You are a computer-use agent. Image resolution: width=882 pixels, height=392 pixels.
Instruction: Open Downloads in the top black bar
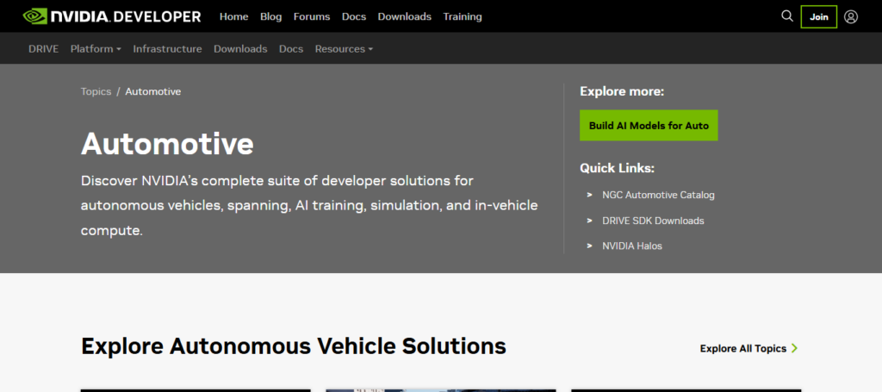tap(405, 17)
